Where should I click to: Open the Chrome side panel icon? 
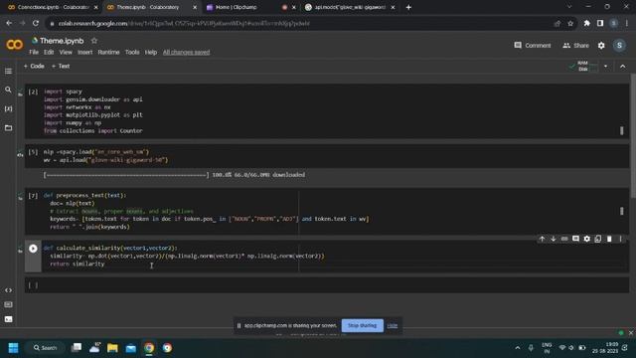click(600, 24)
